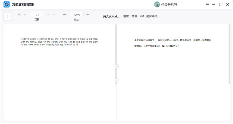Click the 100% zoom value field
Viewport: 233px width, 124px height.
(x=76, y=15)
